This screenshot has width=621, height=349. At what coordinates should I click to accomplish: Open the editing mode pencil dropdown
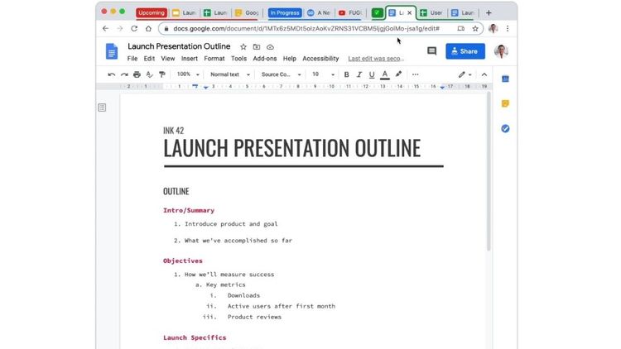tap(465, 74)
